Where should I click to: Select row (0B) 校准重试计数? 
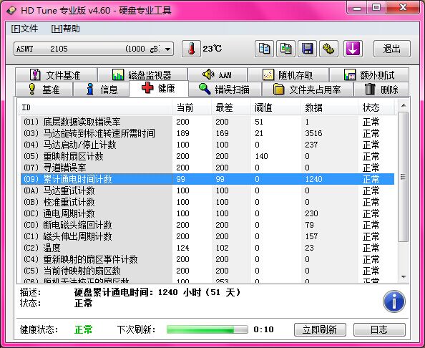point(207,202)
